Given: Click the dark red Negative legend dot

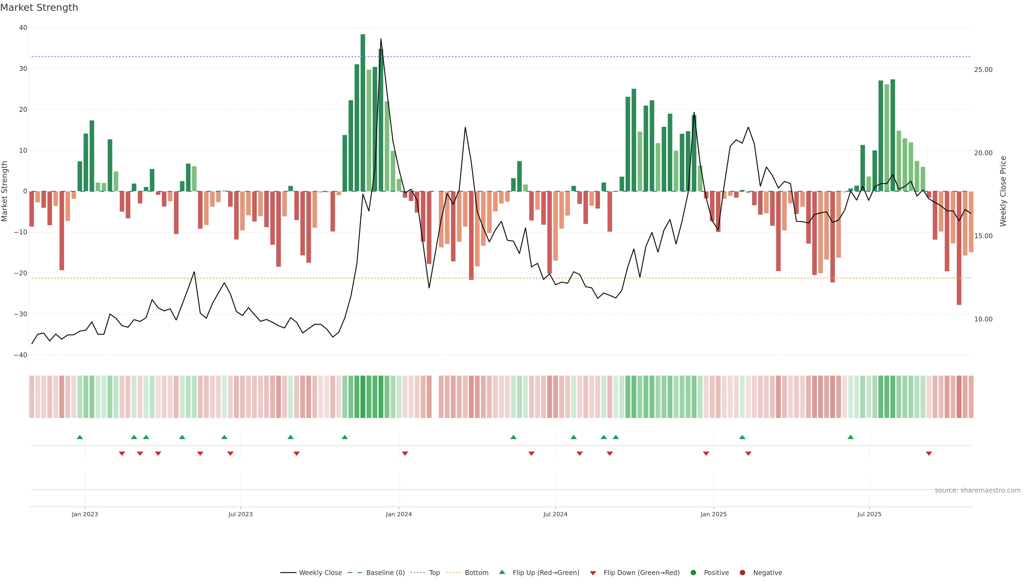Looking at the screenshot, I should click(x=742, y=572).
